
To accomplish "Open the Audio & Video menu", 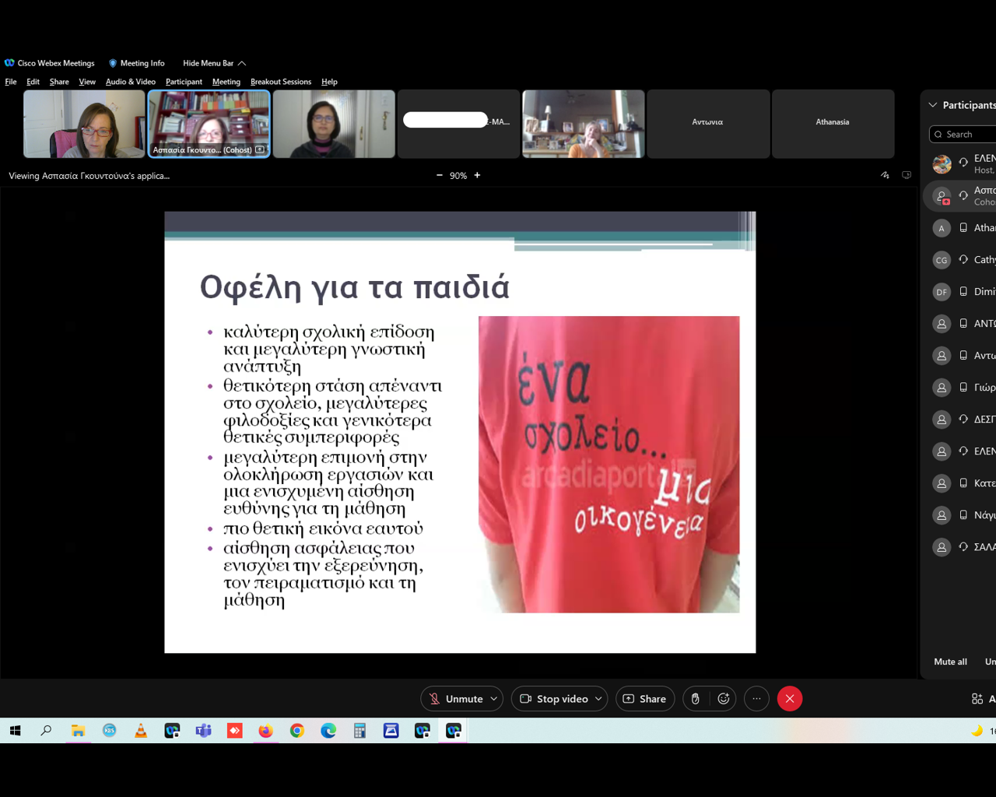I will (x=130, y=82).
